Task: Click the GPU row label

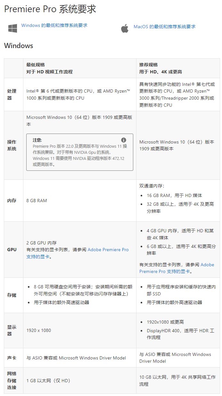Action: [x=12, y=250]
